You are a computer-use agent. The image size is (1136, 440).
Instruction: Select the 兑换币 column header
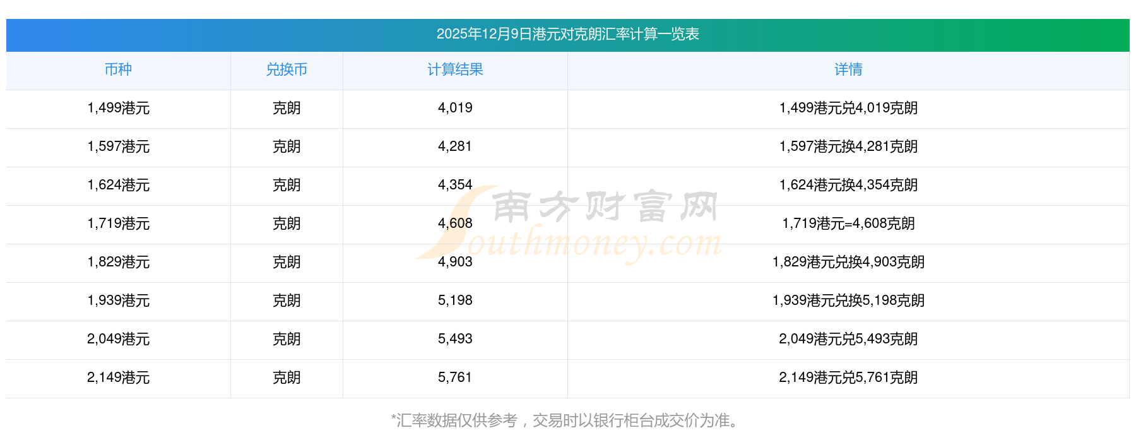287,70
